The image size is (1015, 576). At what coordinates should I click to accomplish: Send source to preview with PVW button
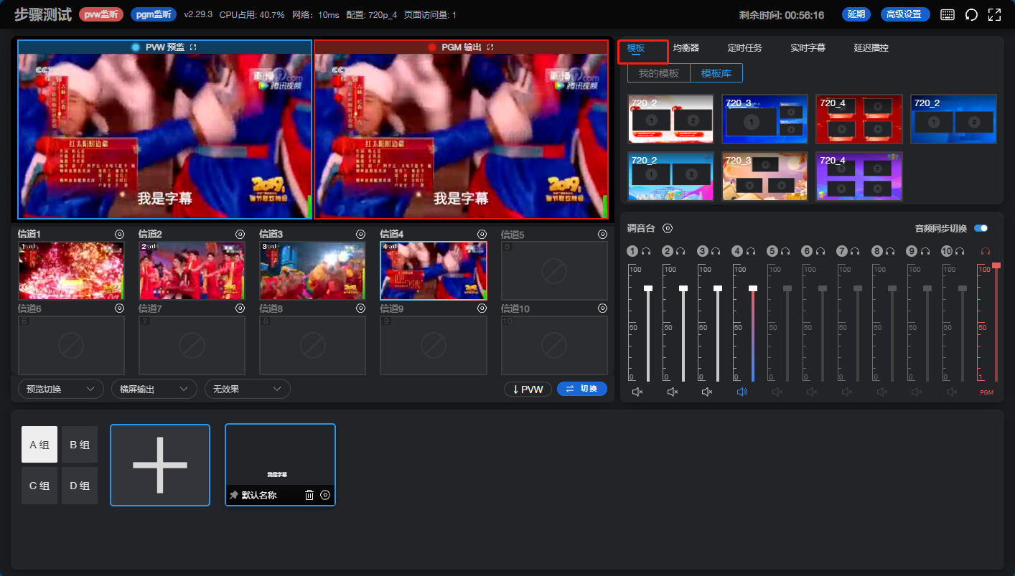coord(528,389)
